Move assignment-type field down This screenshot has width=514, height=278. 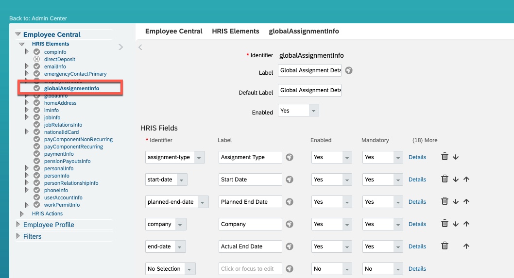point(456,157)
